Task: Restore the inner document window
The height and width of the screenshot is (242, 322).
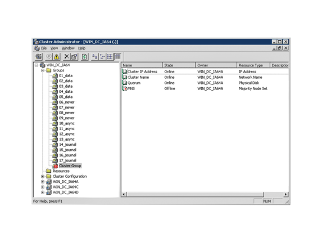Action: 280,48
